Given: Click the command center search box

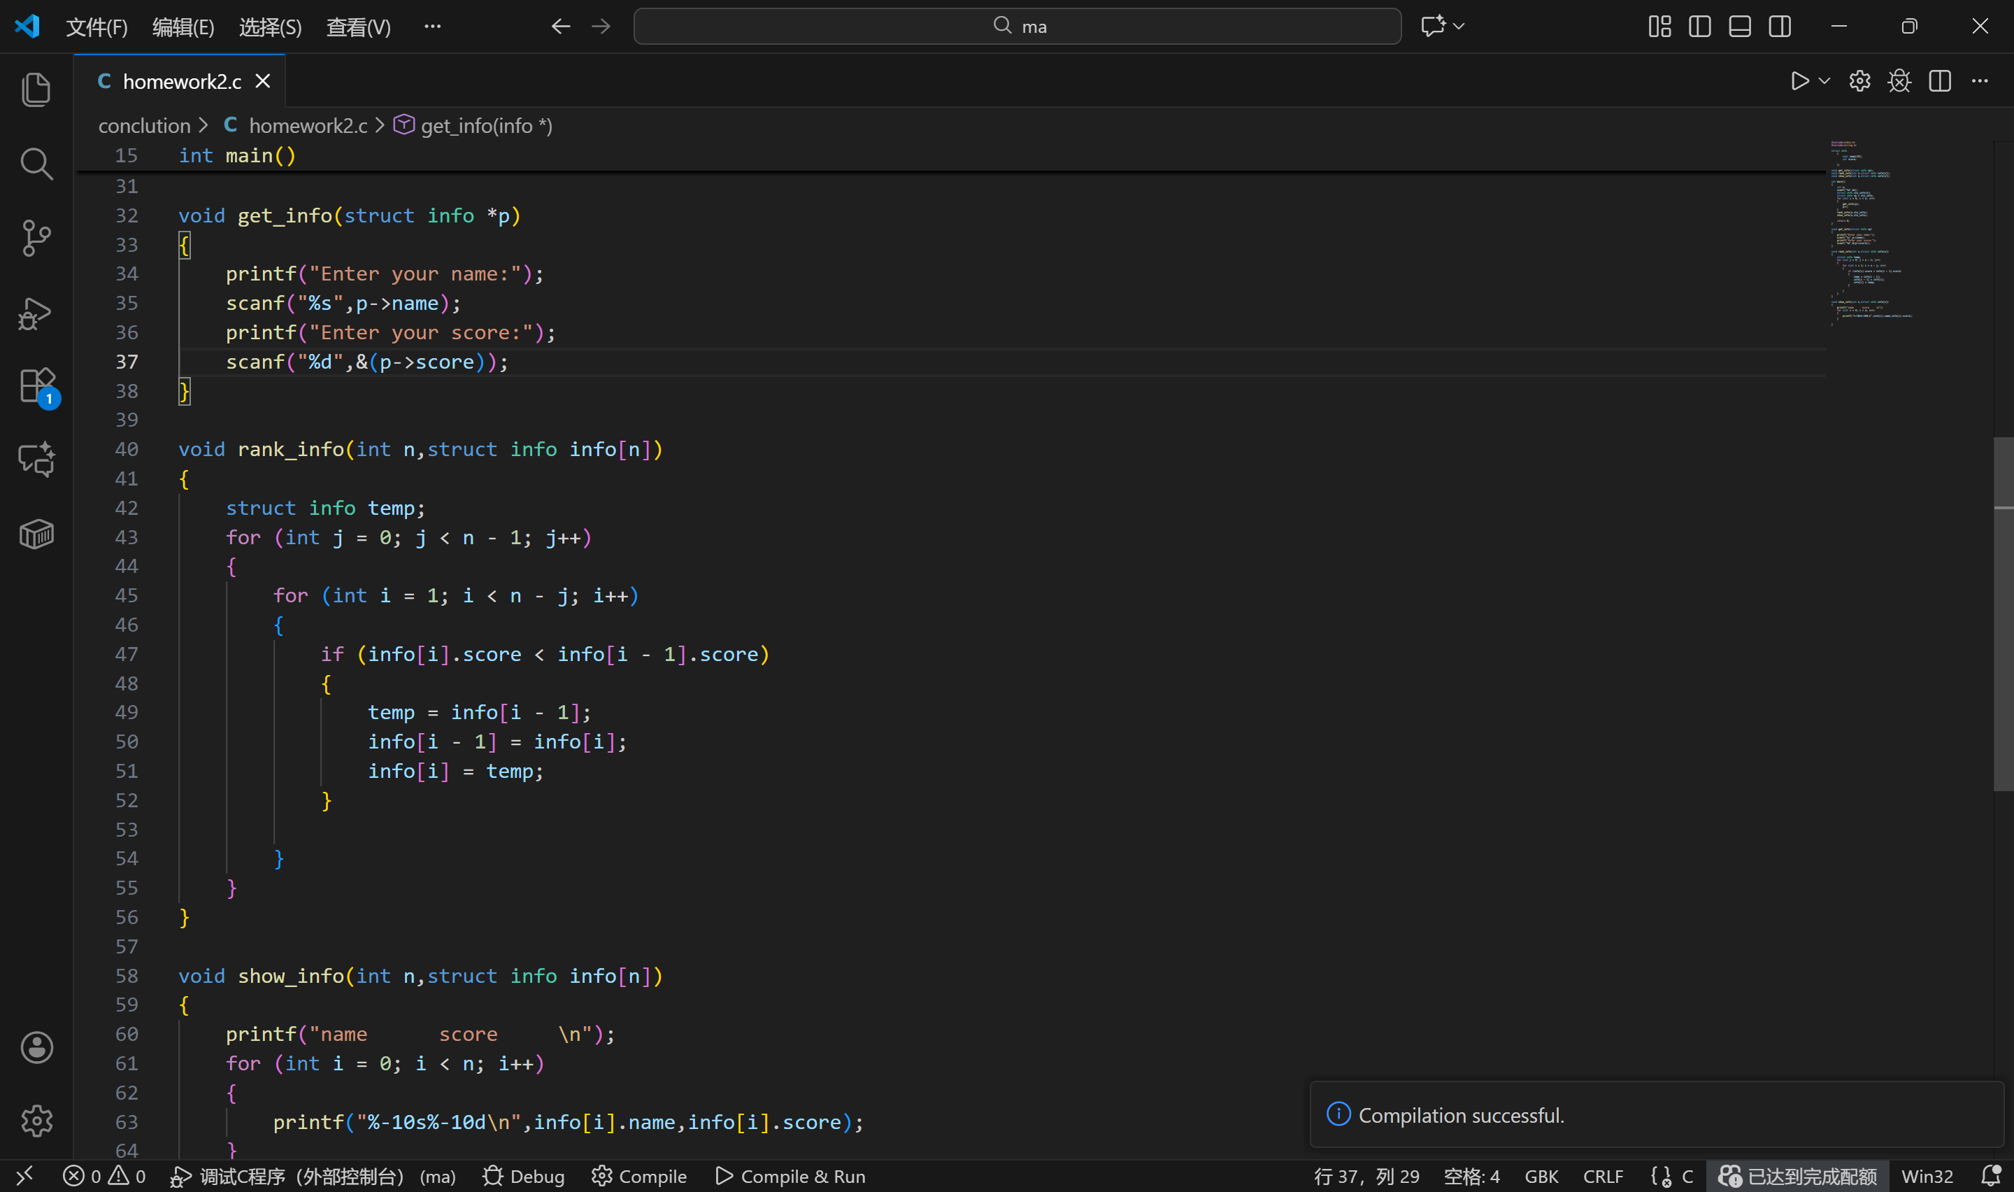Looking at the screenshot, I should 1017,27.
